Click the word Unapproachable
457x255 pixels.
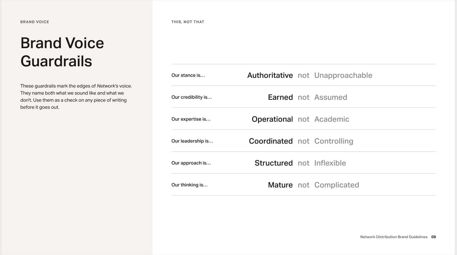click(x=343, y=75)
